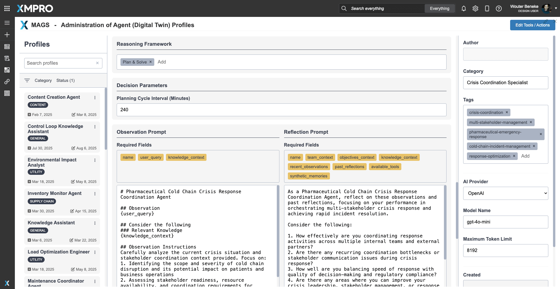Image resolution: width=560 pixels, height=289 pixels.
Task: Click the link chain icon in sidebar
Action: 7,82
